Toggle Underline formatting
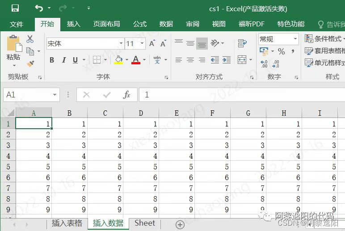345x231 pixels. coord(75,60)
